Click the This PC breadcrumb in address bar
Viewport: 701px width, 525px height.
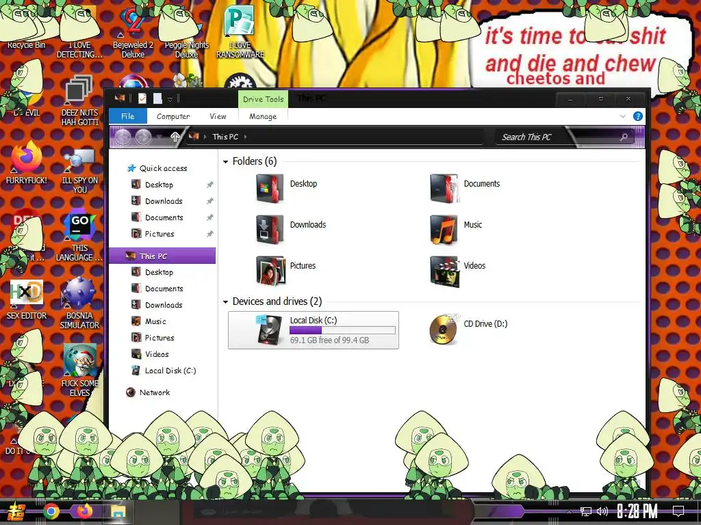[225, 137]
